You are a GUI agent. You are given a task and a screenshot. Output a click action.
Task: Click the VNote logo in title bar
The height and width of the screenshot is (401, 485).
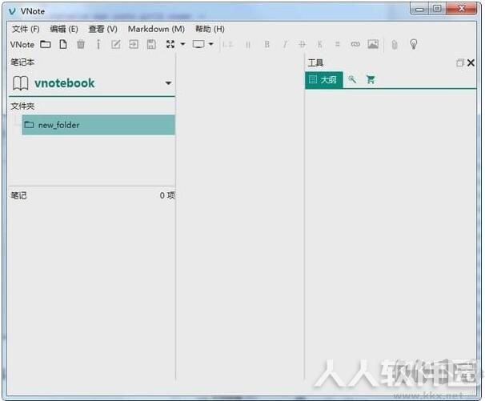click(12, 12)
